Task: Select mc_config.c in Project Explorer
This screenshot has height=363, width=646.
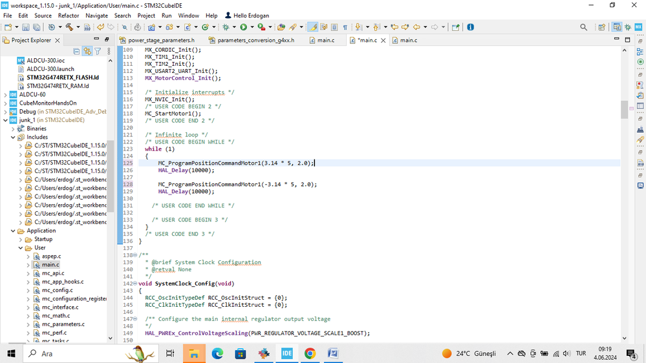Action: pos(57,290)
